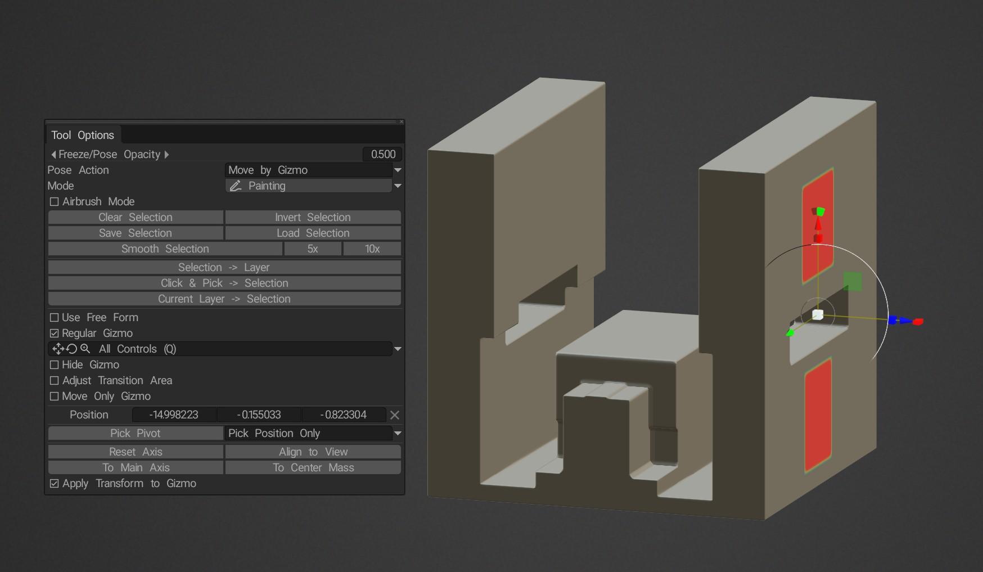Click the green square plane handle on the gizmo
Viewport: 983px width, 572px height.
point(853,281)
